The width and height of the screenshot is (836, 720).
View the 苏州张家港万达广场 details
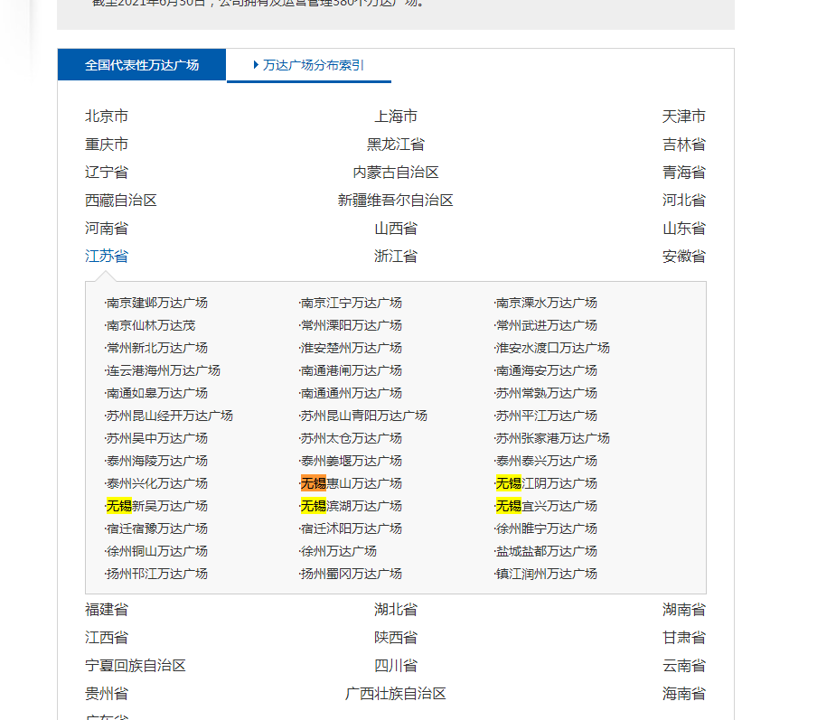click(x=552, y=438)
